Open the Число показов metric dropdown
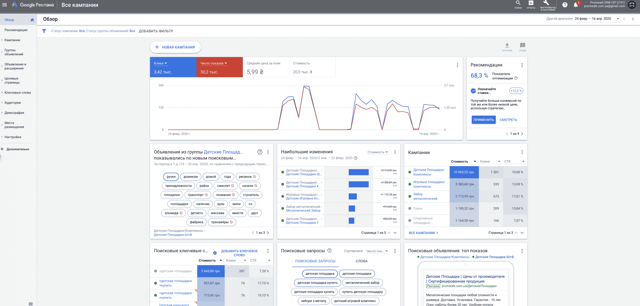 [214, 63]
